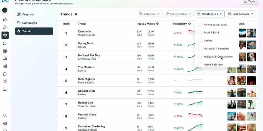Open last reel thumbnail for Bucket List

(251, 104)
